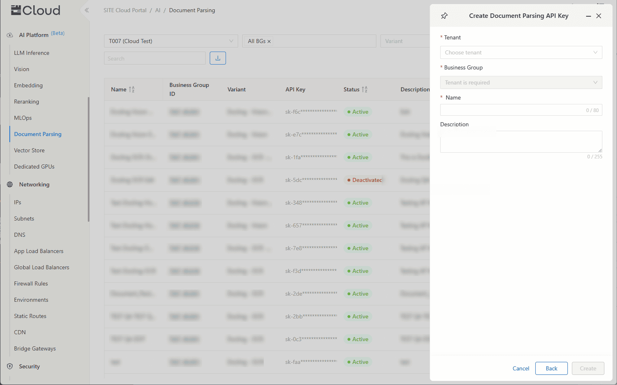Screen dimensions: 617x385
Task: Click the download export icon button
Action: click(217, 58)
